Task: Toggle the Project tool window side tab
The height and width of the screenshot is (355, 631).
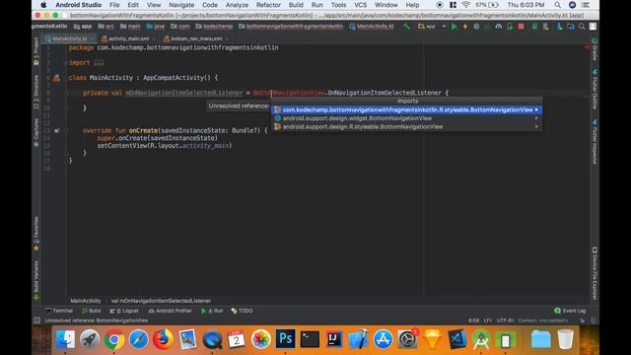Action: tap(36, 51)
